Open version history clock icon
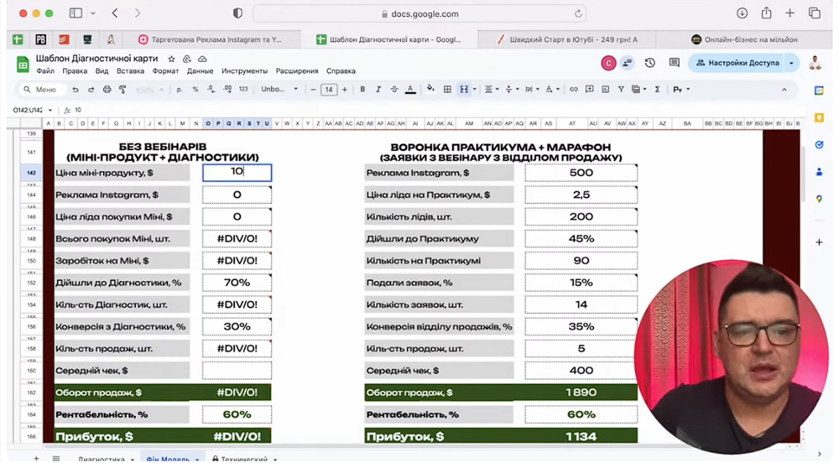The image size is (839, 463). click(x=649, y=63)
